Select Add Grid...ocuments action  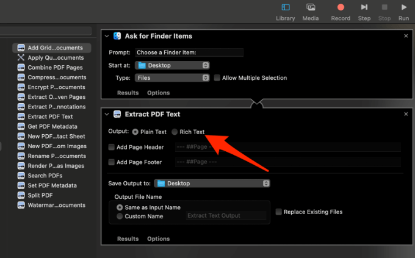tap(52, 48)
